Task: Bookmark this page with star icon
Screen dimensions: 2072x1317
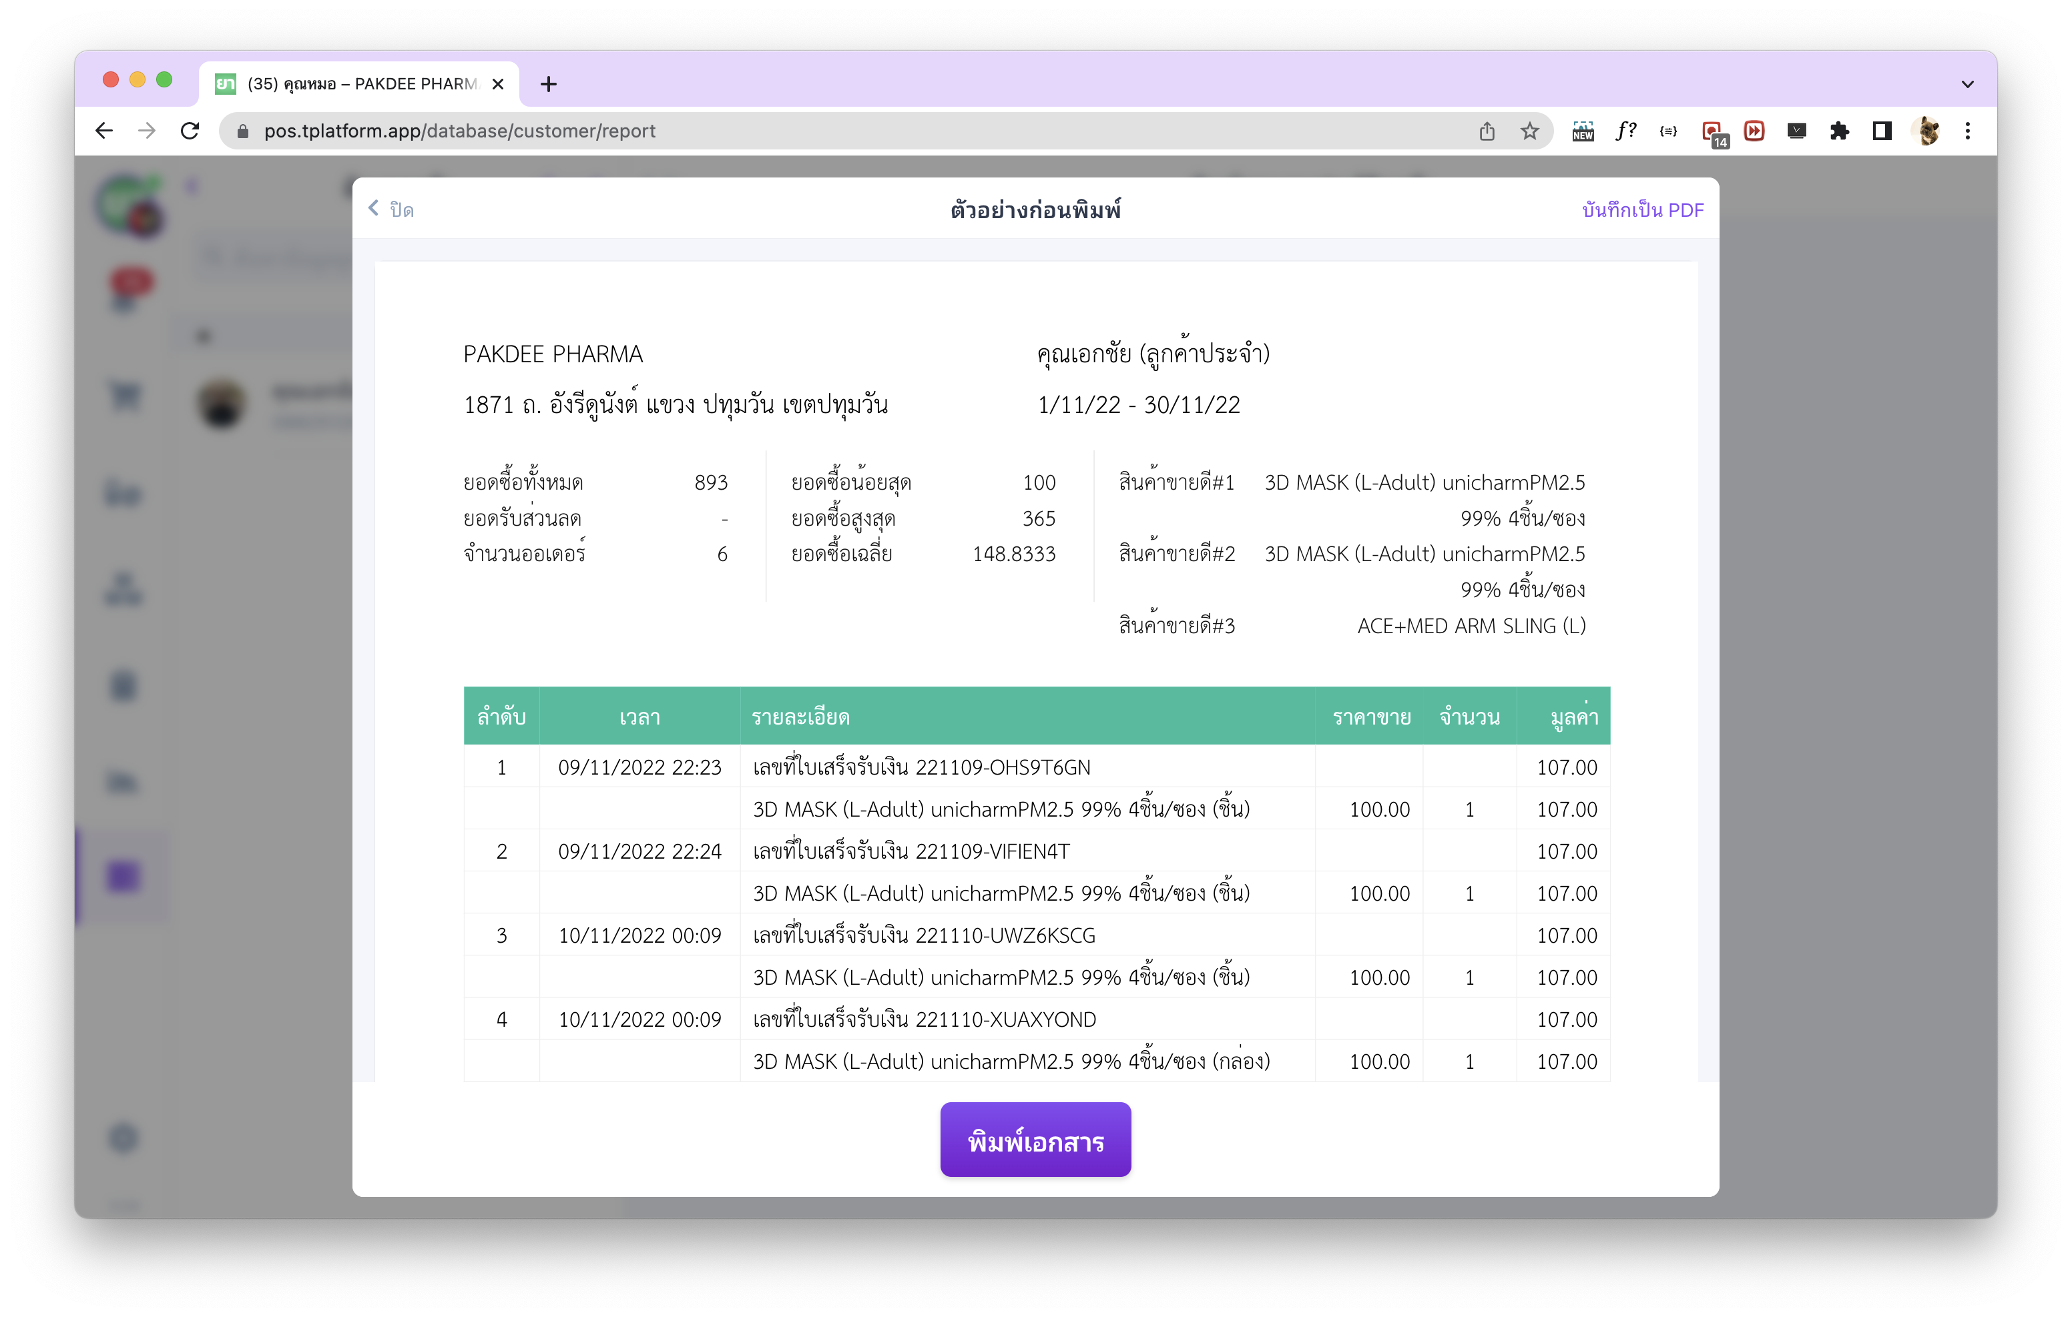Action: coord(1529,131)
